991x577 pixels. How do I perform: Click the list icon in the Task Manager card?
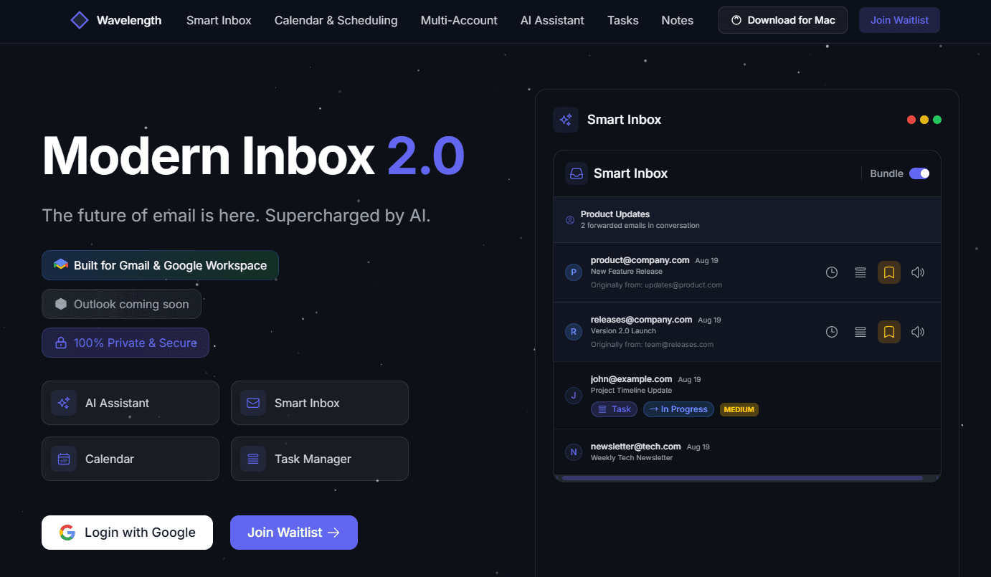(x=253, y=459)
